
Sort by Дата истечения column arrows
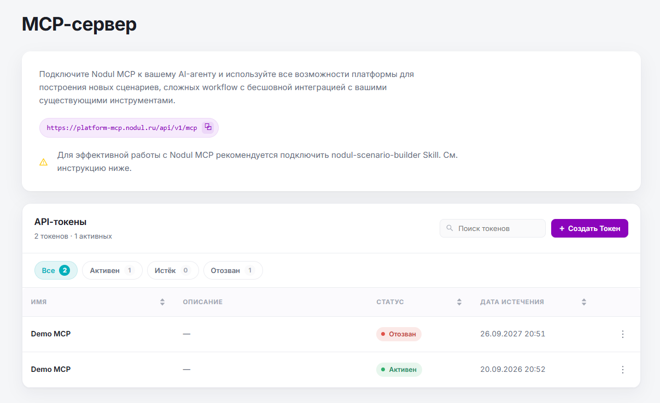coord(584,302)
